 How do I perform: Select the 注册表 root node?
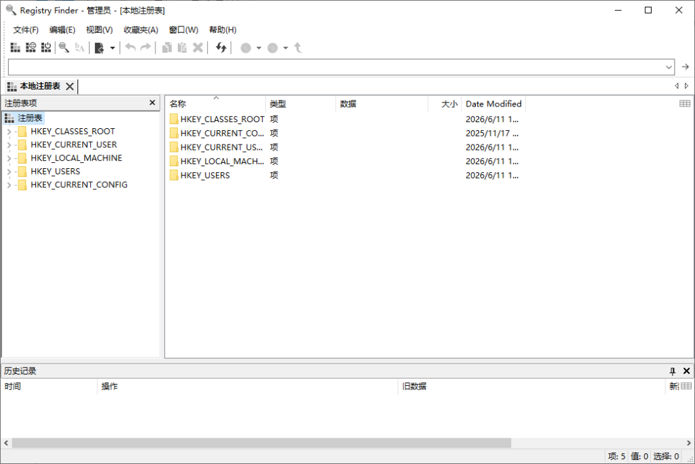(24, 118)
